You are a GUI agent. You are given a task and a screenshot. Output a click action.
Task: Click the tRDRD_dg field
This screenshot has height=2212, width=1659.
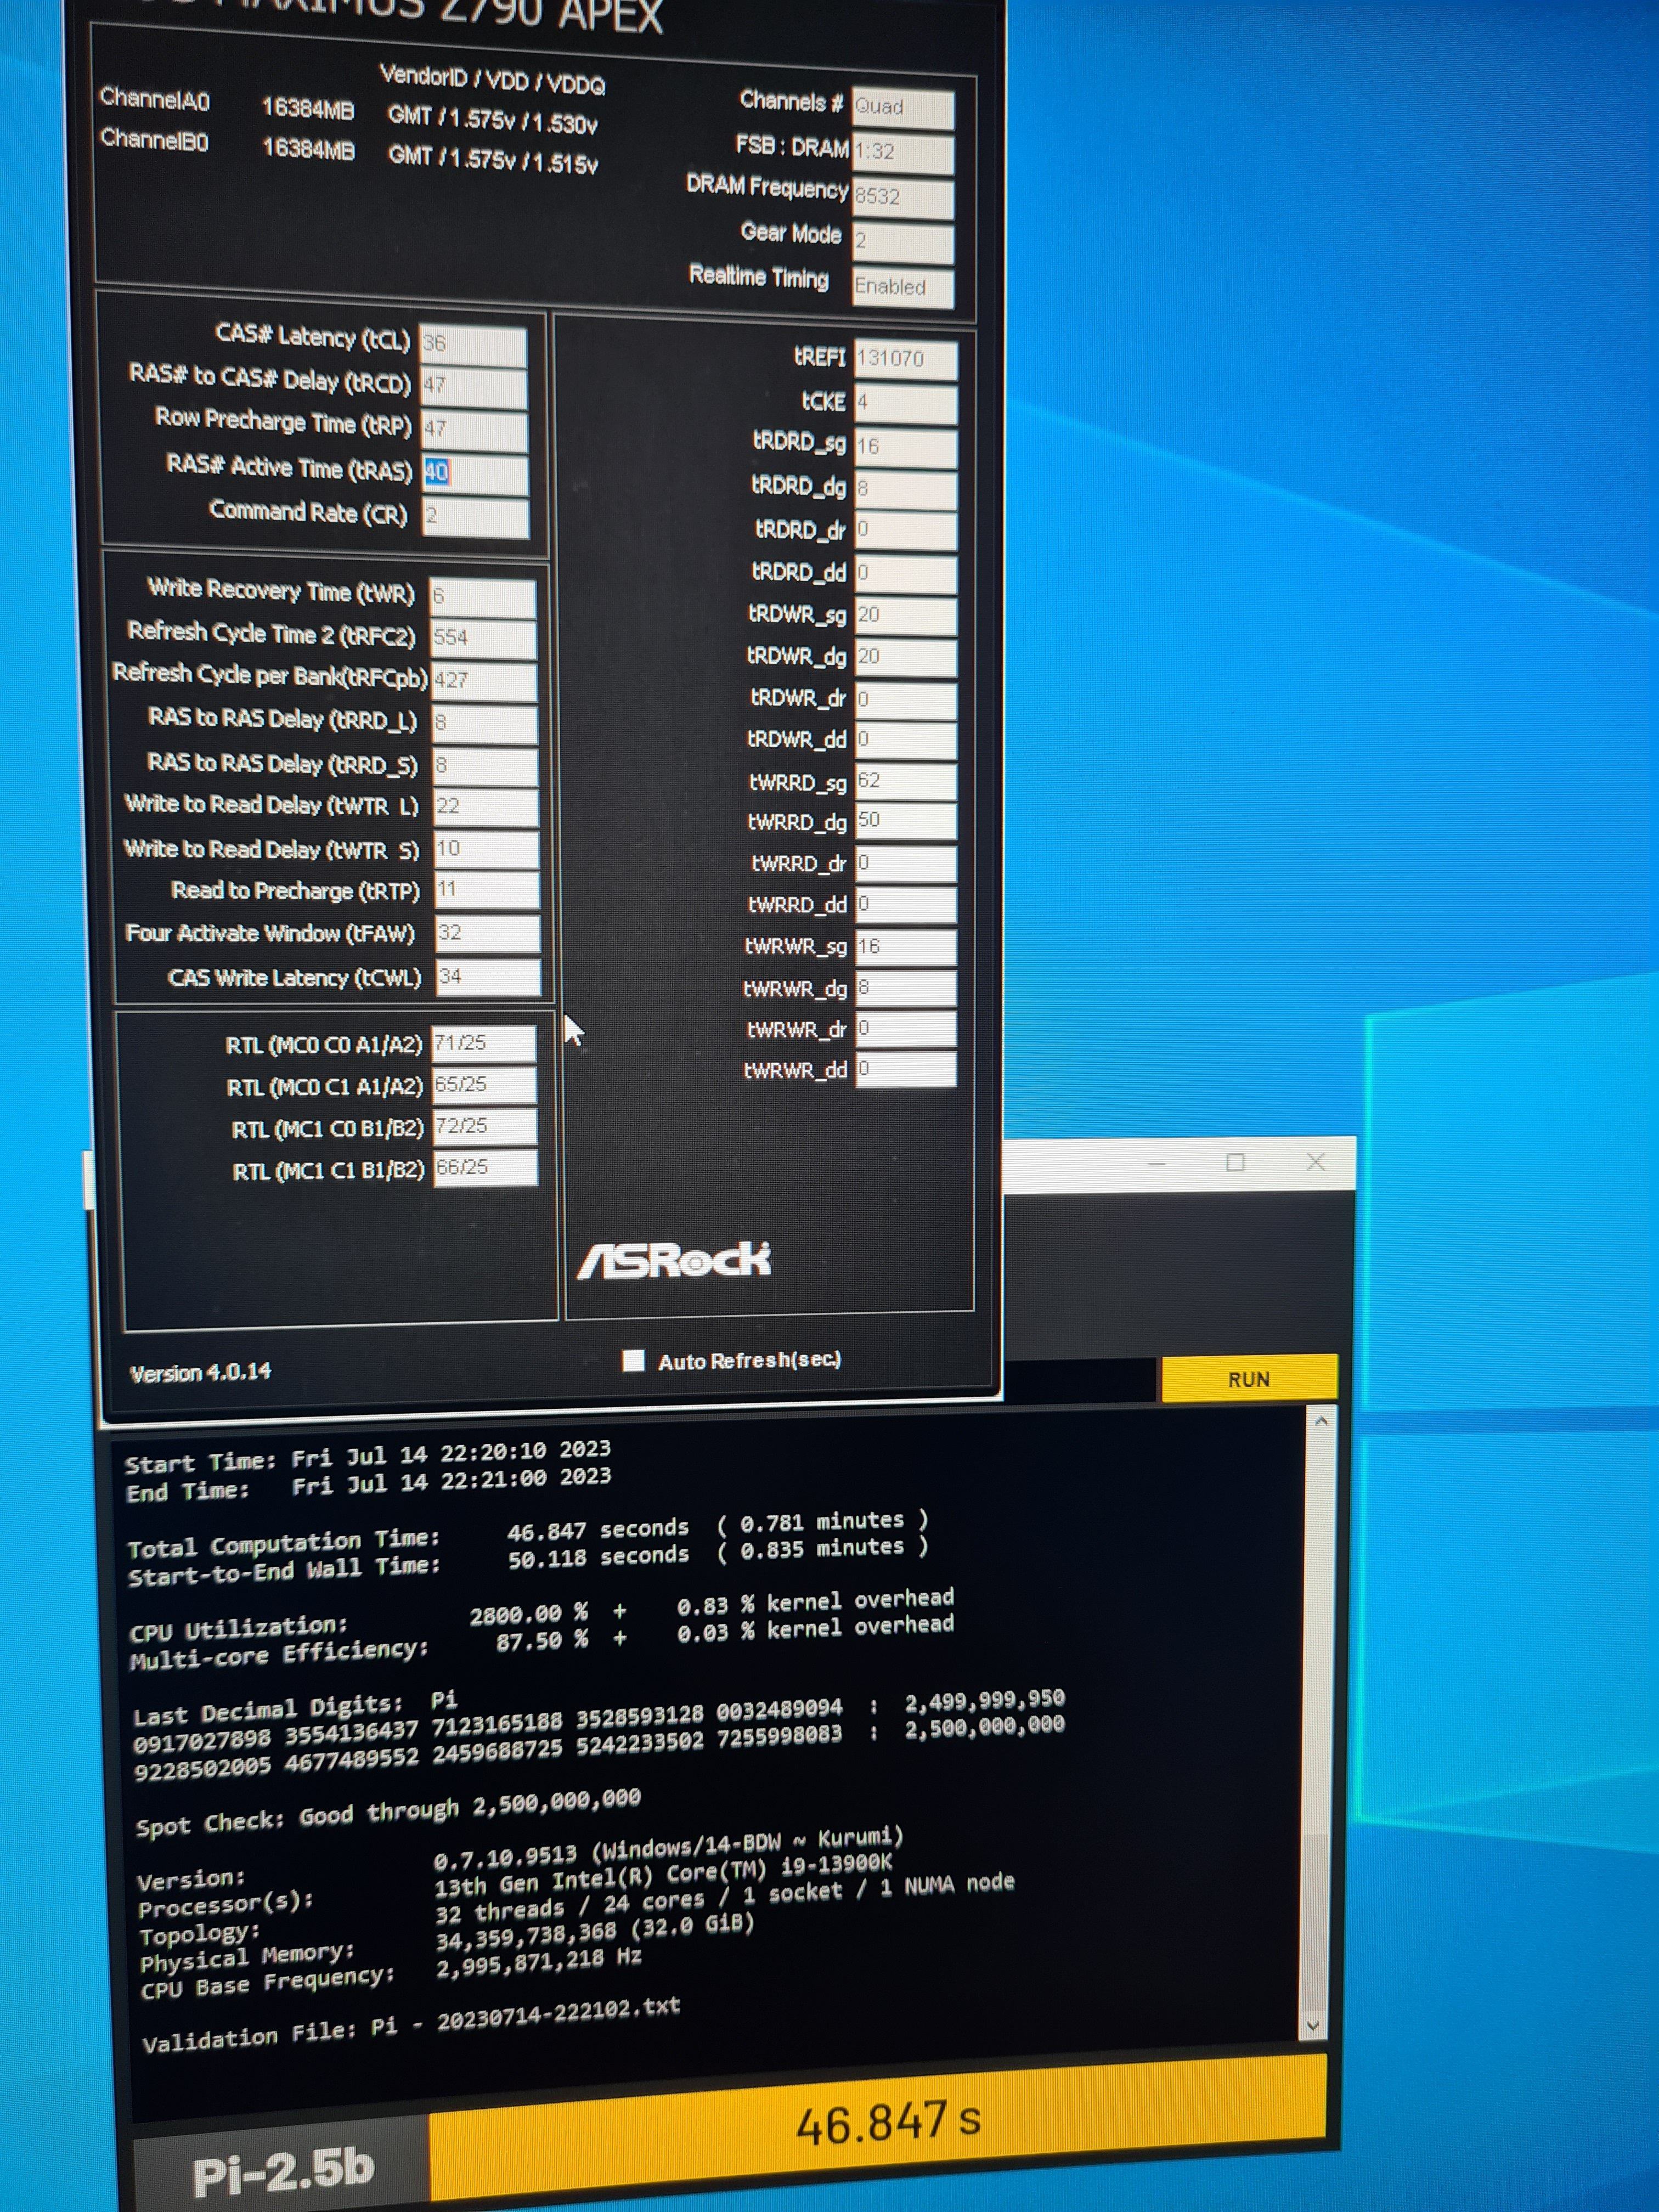point(905,491)
